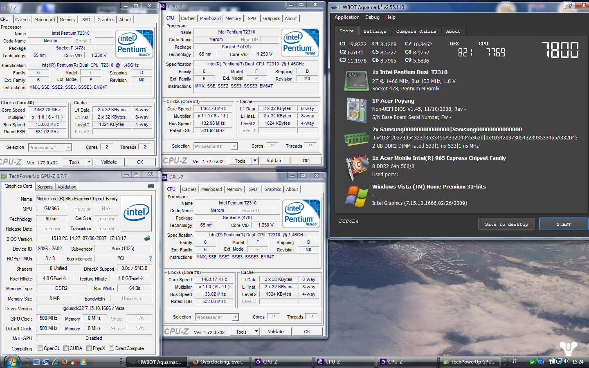Viewport: 589px width, 368px height.
Task: Switch to the HWBOT Aquamark taskbar button
Action: 157,362
